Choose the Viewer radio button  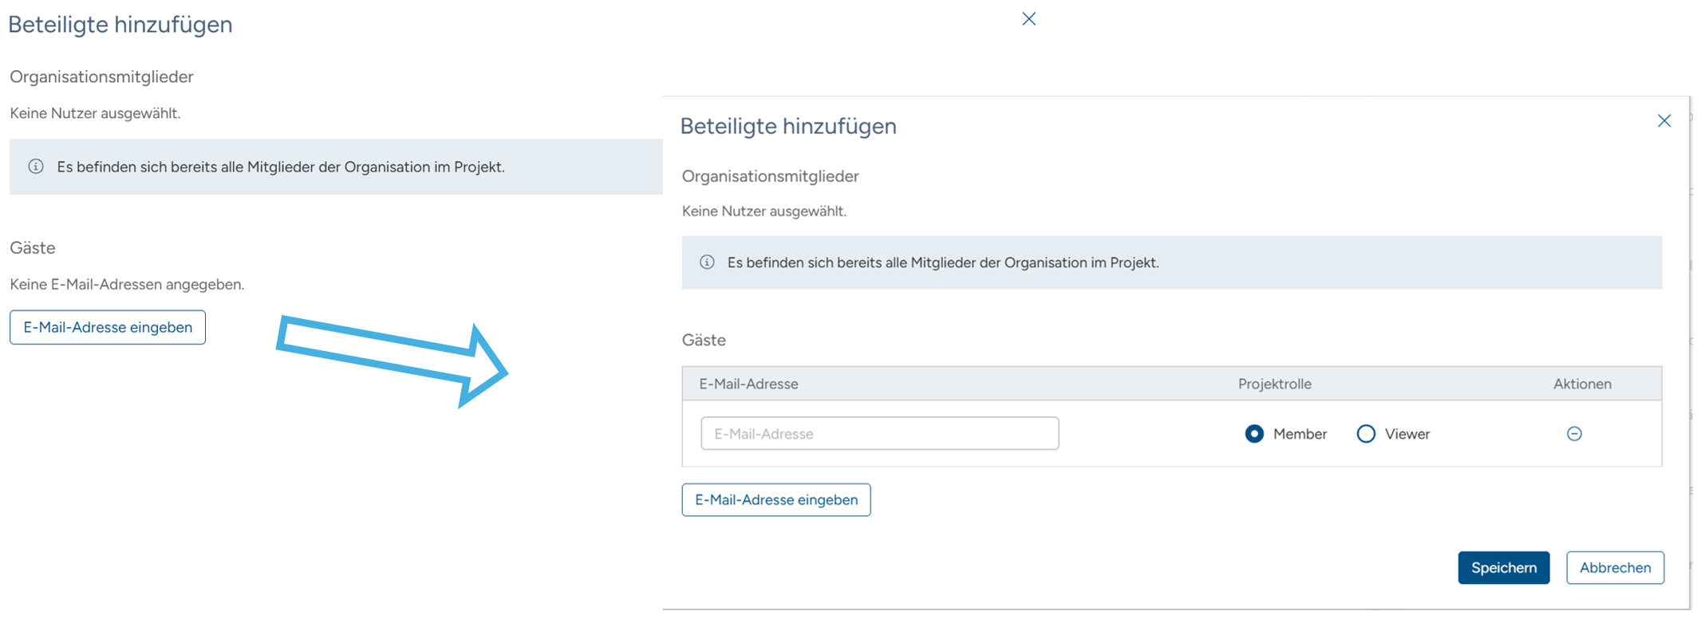coord(1366,434)
